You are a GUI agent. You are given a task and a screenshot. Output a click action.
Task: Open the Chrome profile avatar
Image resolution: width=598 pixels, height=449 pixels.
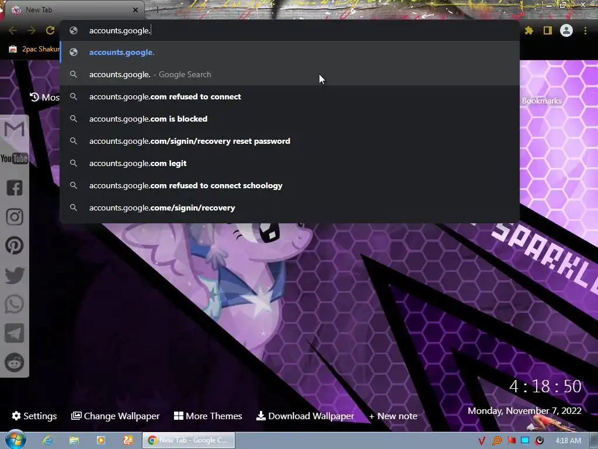click(x=566, y=30)
